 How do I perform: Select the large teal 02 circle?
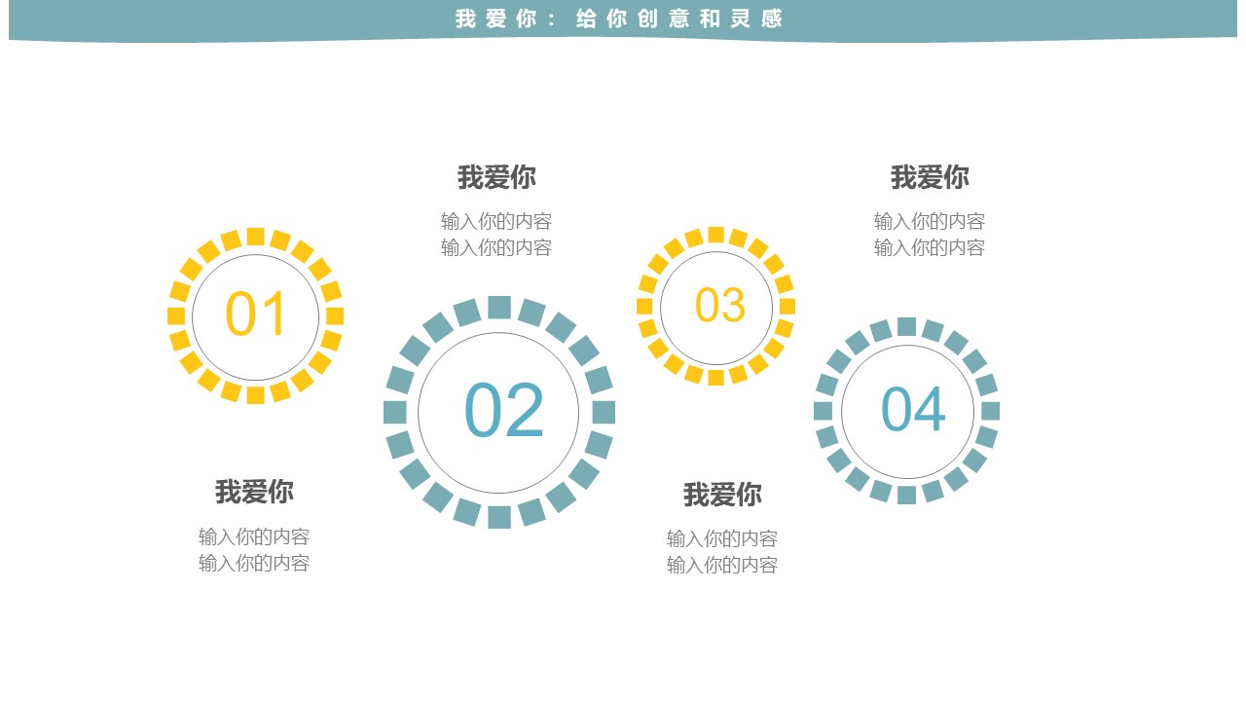click(x=498, y=412)
